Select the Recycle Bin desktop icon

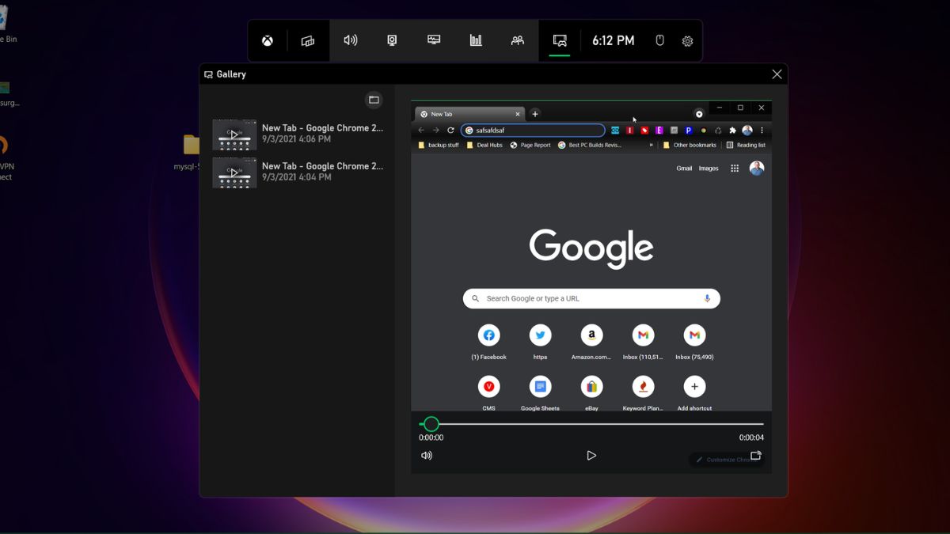tap(6, 25)
